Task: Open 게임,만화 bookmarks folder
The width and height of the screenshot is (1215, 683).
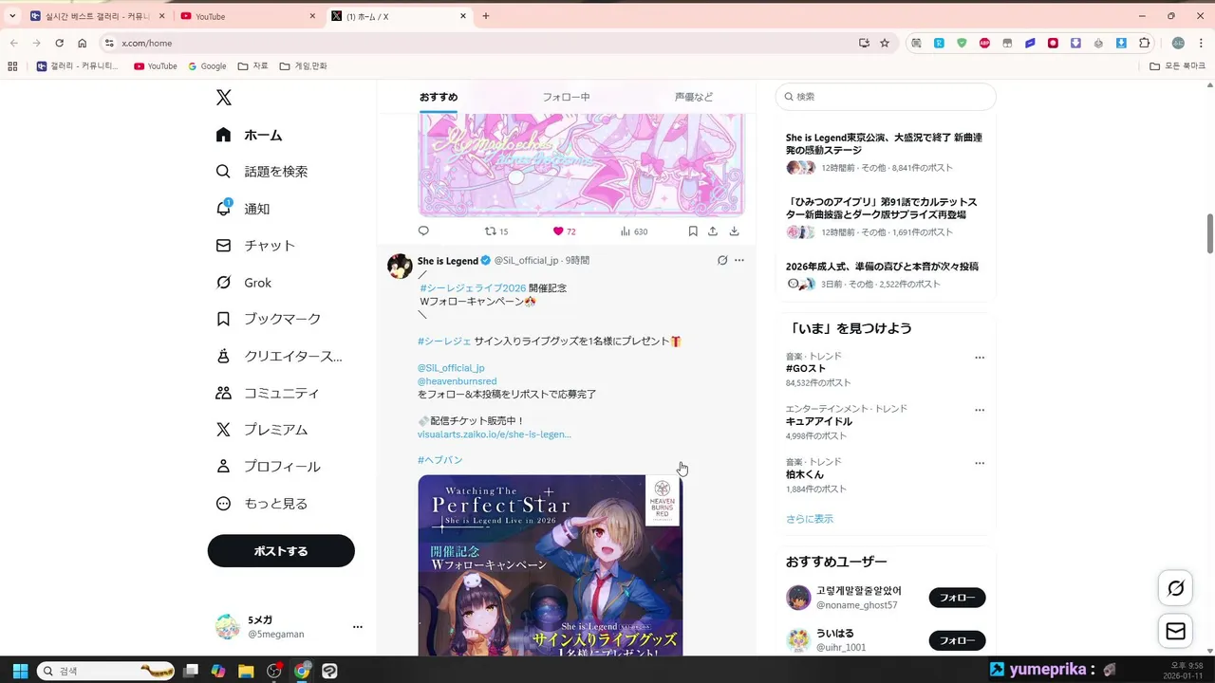Action: [303, 66]
